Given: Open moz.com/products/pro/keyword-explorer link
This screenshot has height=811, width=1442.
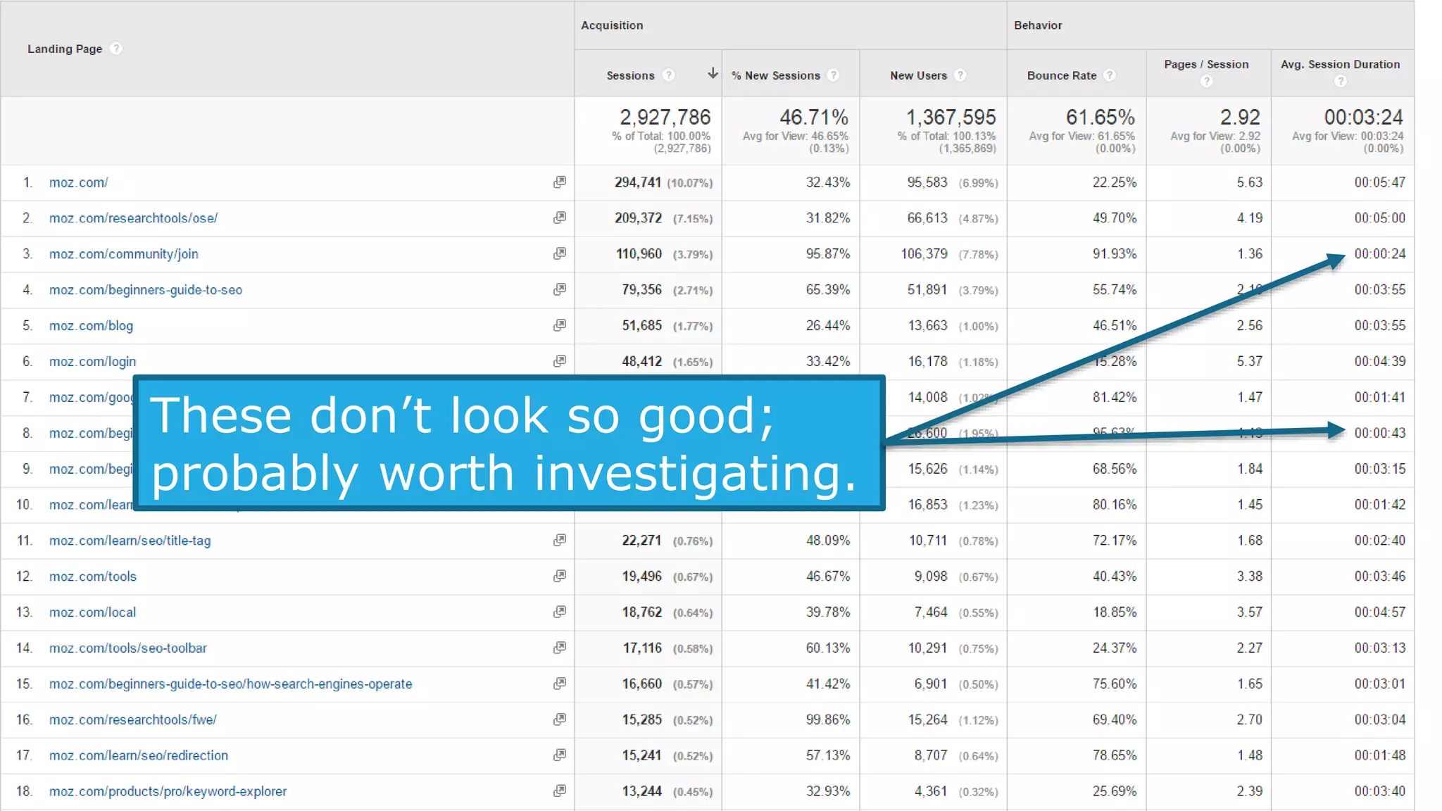Looking at the screenshot, I should tap(168, 791).
